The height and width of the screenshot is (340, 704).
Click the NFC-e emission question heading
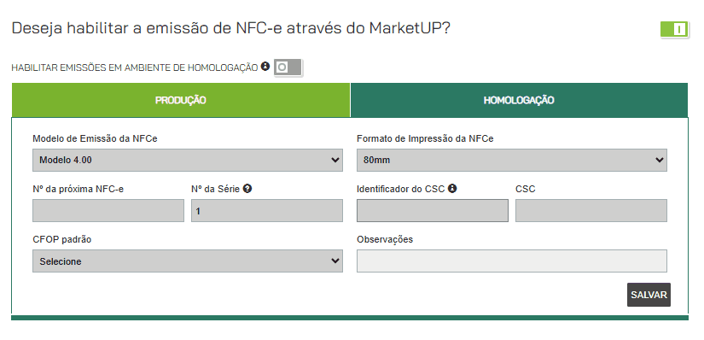(230, 28)
